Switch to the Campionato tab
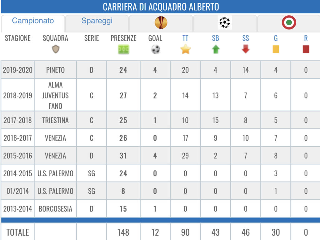320x240 pixels. pyautogui.click(x=33, y=21)
